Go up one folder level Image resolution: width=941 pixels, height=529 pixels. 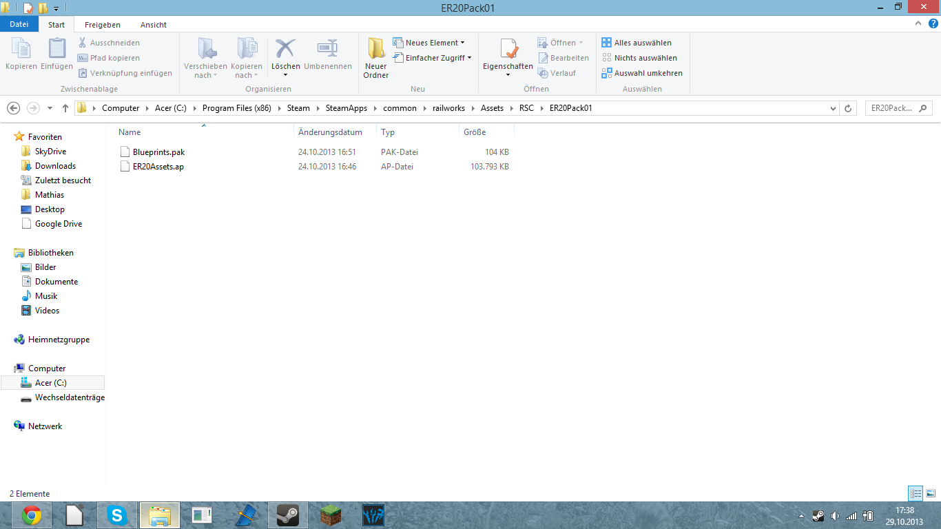click(x=65, y=108)
